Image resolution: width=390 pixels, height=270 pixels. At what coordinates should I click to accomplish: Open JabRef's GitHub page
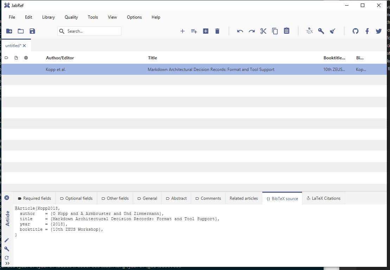pyautogui.click(x=356, y=31)
